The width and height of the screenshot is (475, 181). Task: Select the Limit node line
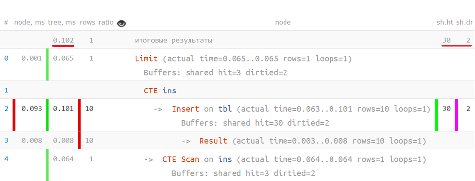coord(243,59)
